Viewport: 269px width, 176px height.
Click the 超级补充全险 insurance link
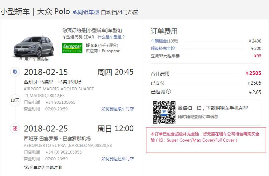163,49
